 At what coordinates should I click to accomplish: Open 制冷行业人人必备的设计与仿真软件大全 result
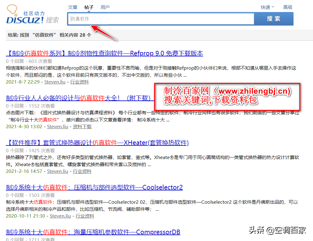(x=80, y=98)
